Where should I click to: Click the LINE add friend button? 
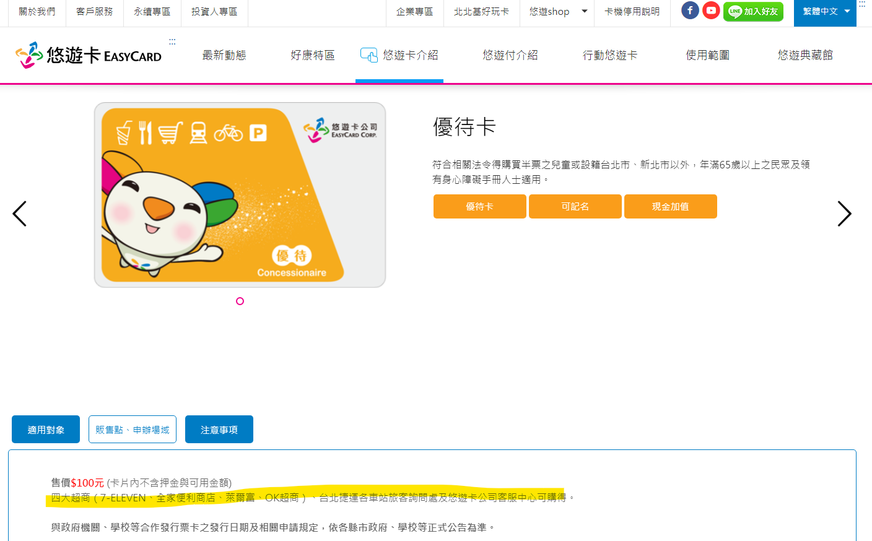(753, 11)
